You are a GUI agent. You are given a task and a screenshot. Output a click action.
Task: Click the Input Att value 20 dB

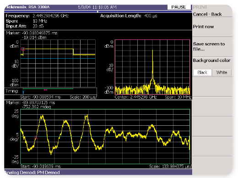click(x=38, y=26)
